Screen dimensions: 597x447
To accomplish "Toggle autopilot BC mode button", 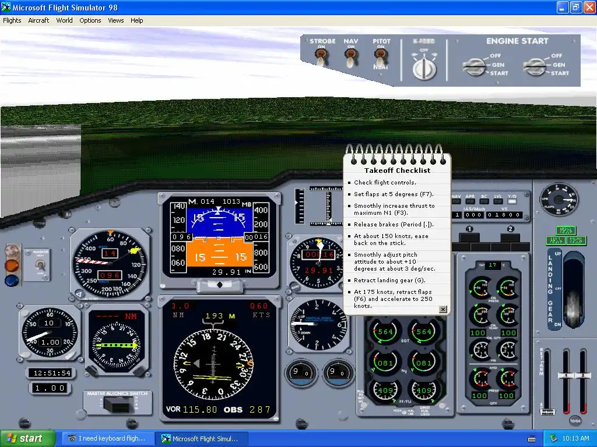I will pyautogui.click(x=484, y=201).
